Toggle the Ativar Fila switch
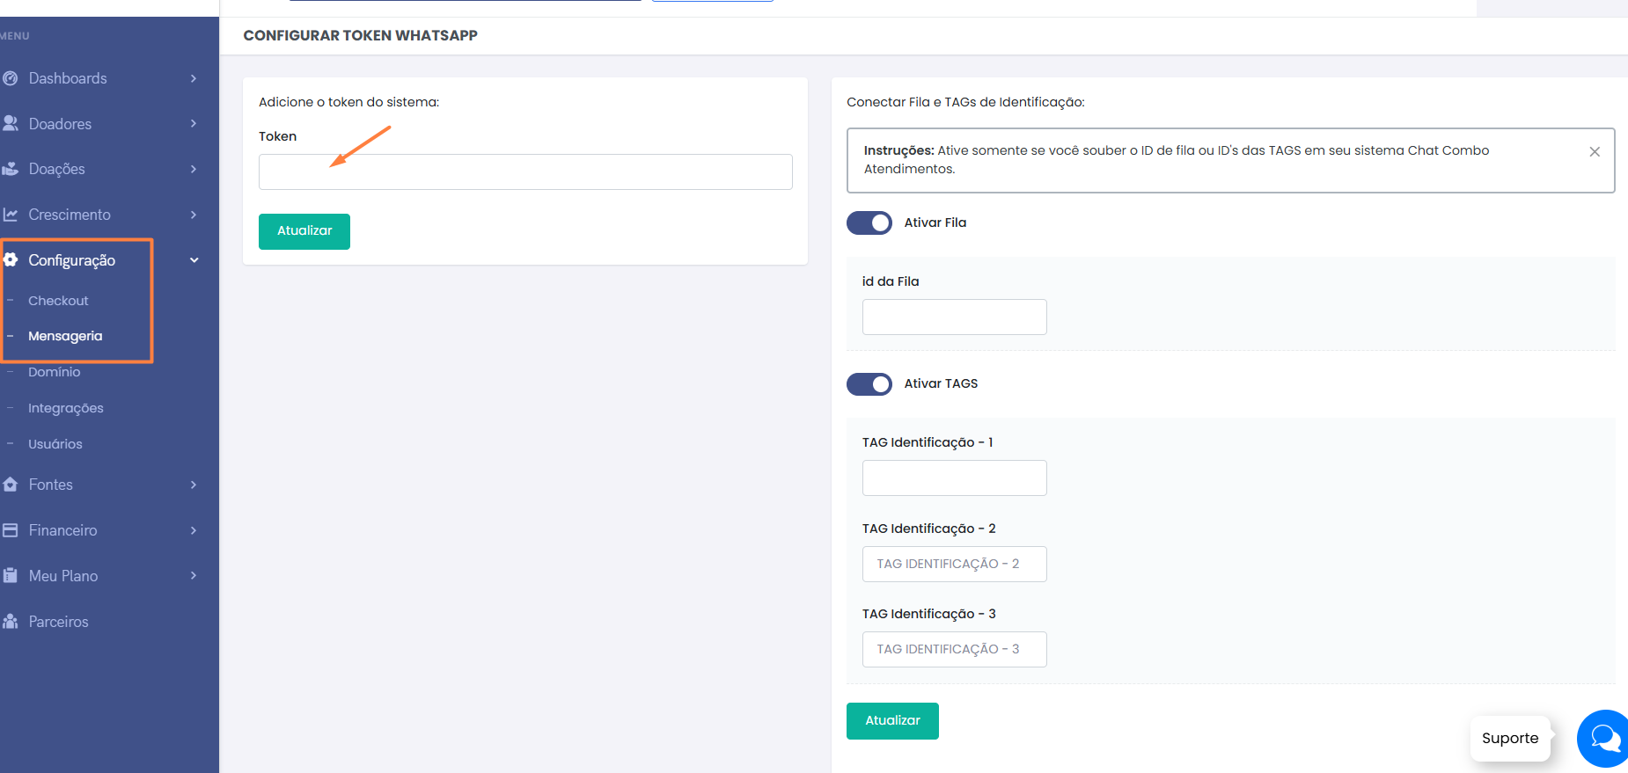 tap(869, 223)
